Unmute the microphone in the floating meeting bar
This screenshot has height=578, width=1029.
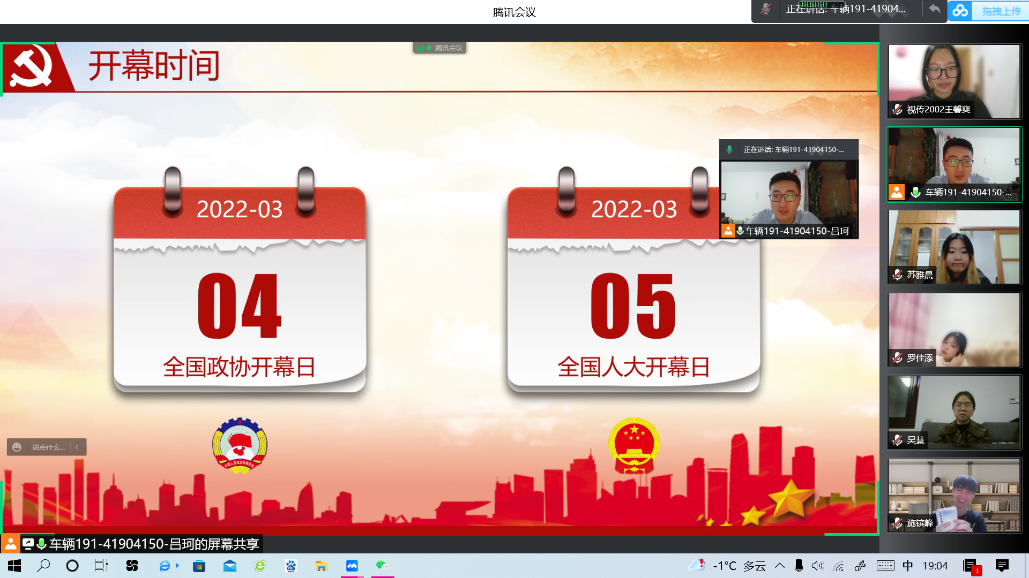coord(766,9)
